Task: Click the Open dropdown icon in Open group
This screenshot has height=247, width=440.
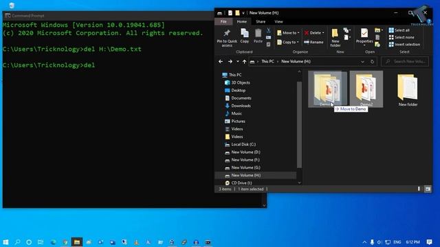Action: click(378, 30)
